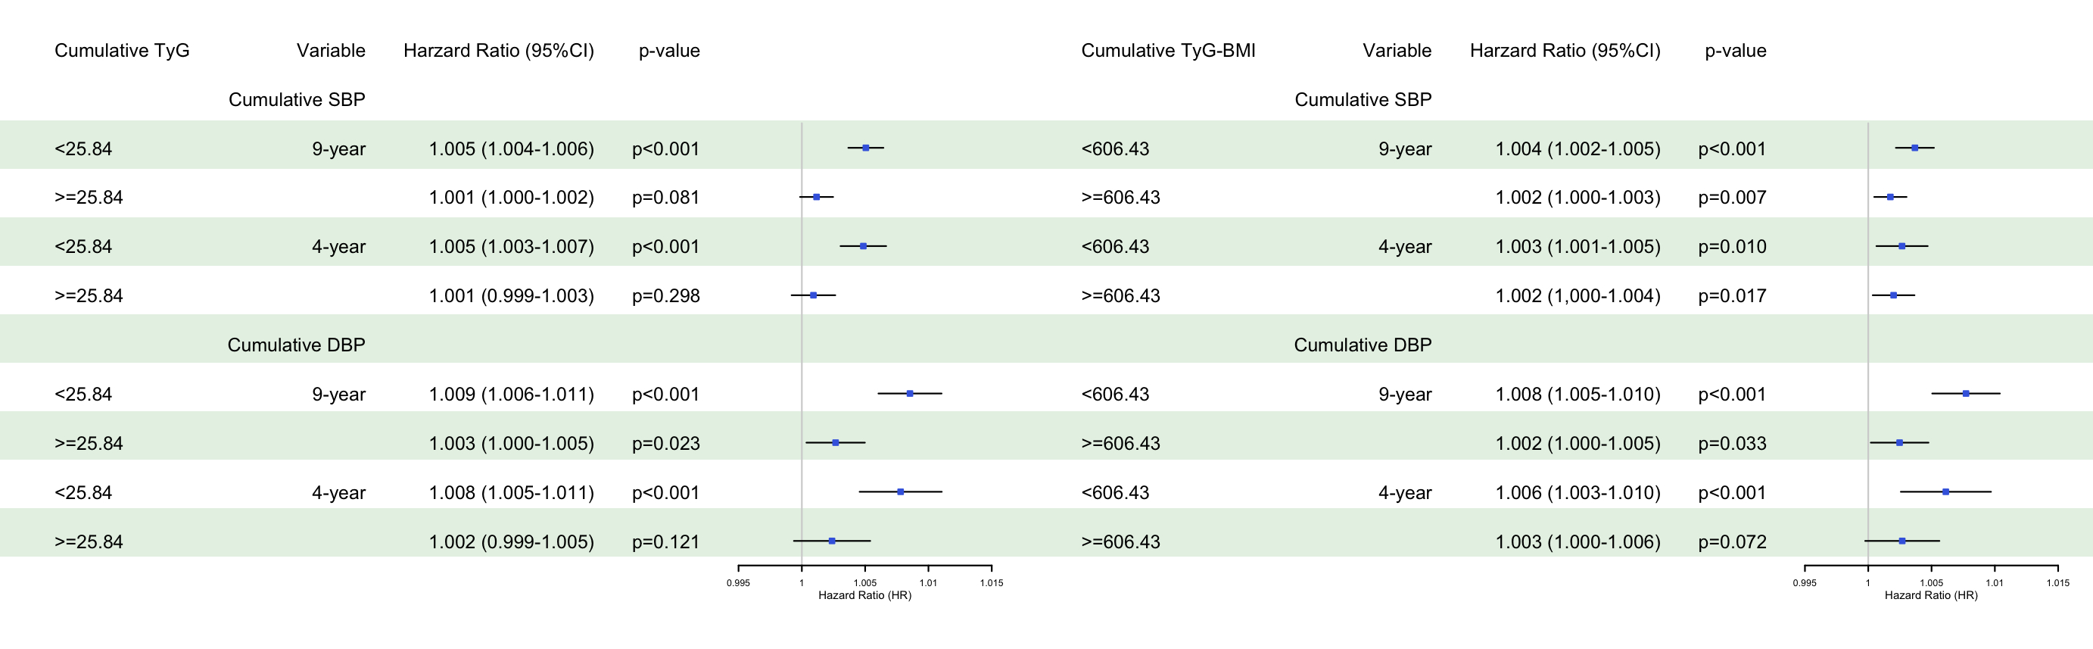Viewport: 2093px width, 649px height.
Task: Click the blue marker in p=0.007 row
Action: pos(1891,197)
